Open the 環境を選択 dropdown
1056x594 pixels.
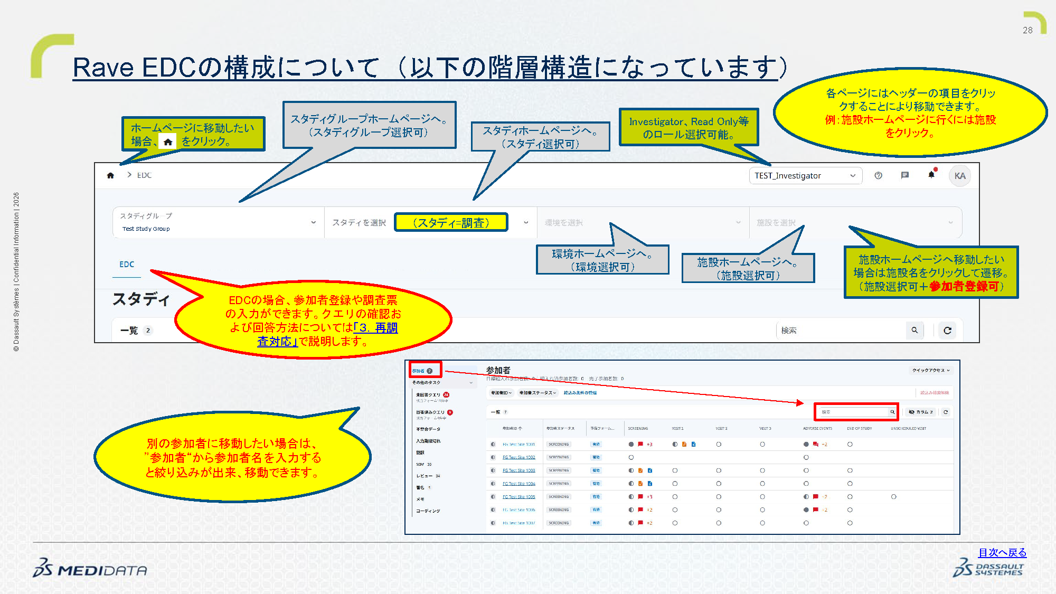pos(643,222)
